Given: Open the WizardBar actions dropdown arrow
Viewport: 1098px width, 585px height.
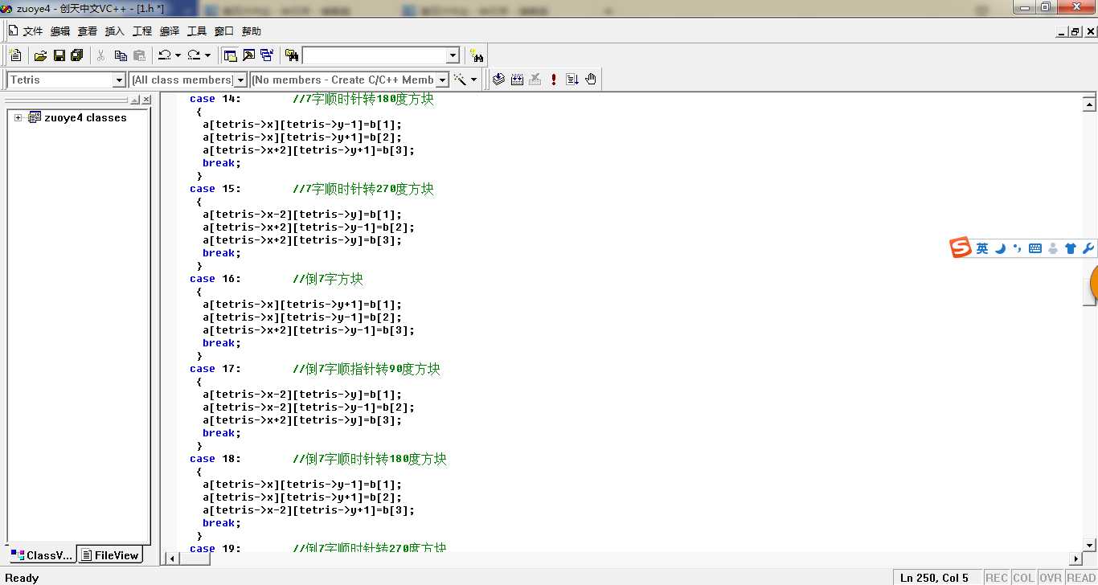Looking at the screenshot, I should 474,80.
